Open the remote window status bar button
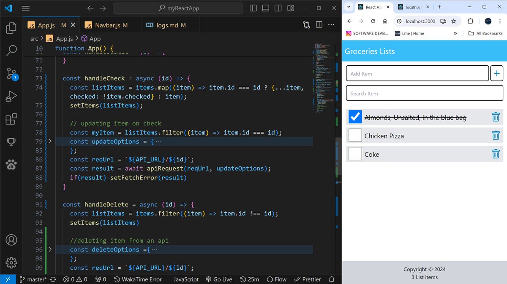The height and width of the screenshot is (284, 507). tap(8, 279)
